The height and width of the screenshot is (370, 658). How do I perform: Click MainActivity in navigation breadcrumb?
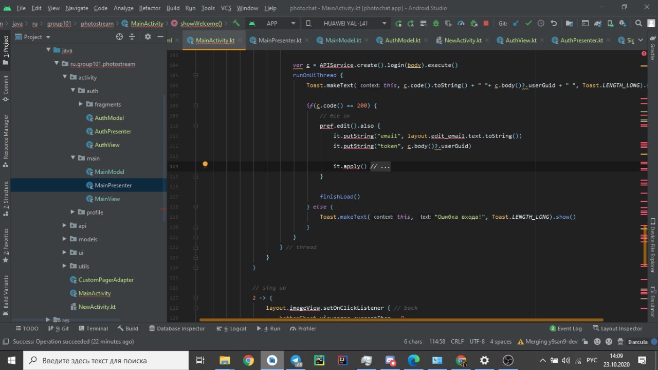pos(142,23)
